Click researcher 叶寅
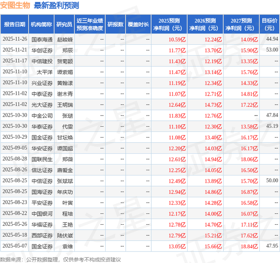Viewport: 280px width, 263px height. (68, 203)
